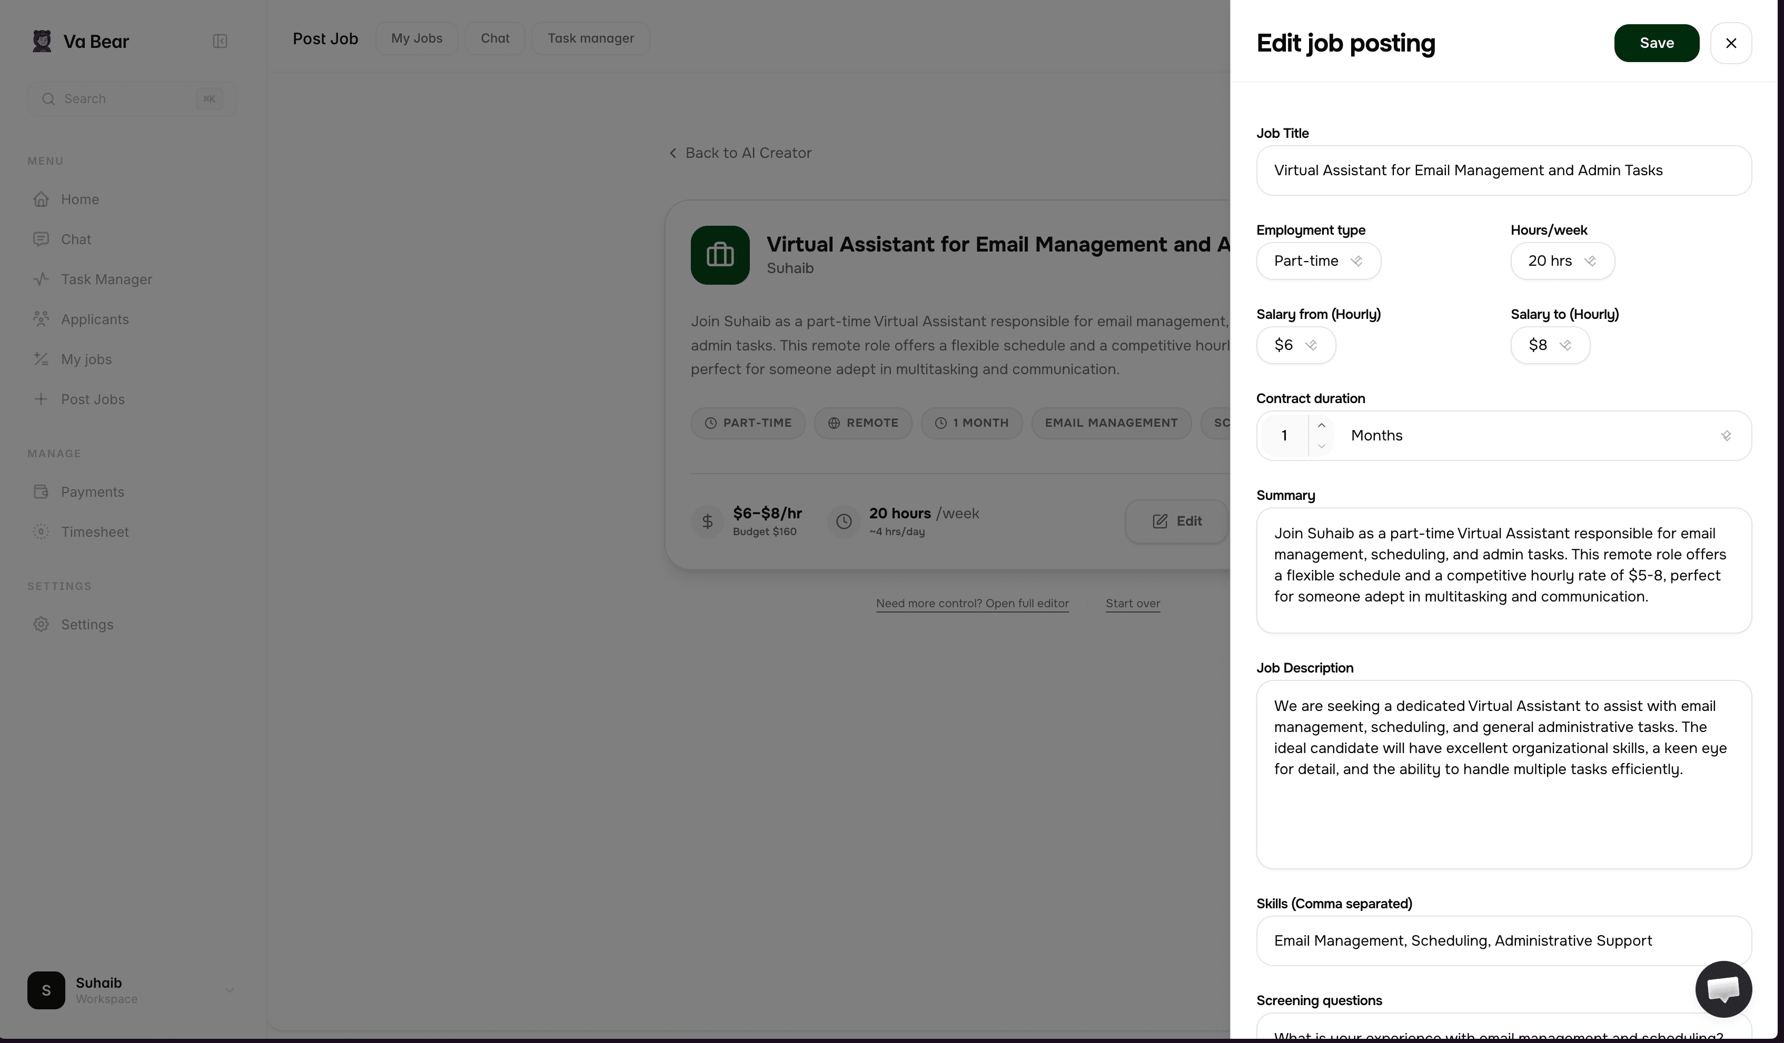
Task: Click the 1 MONTH tag chip
Action: 972,423
